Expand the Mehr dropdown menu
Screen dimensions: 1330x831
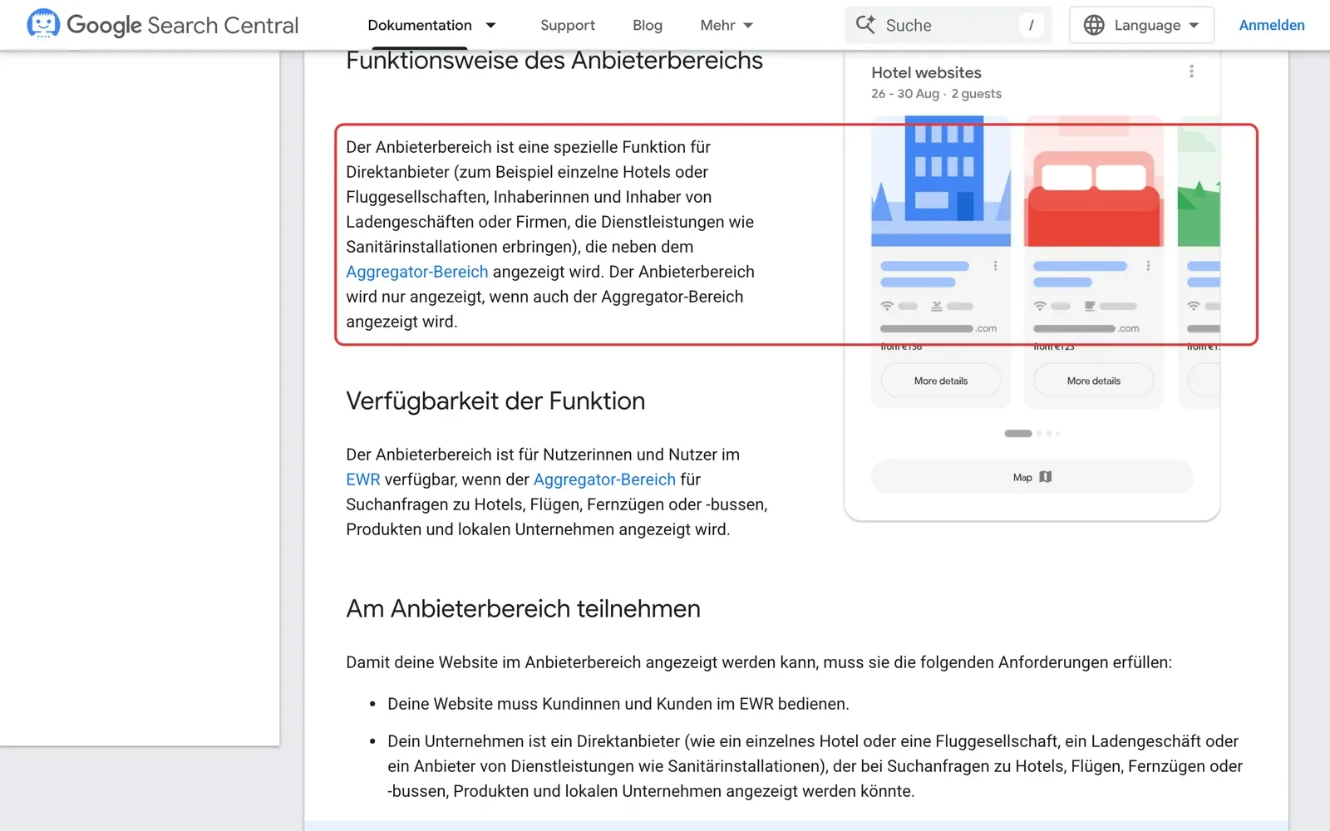[727, 25]
